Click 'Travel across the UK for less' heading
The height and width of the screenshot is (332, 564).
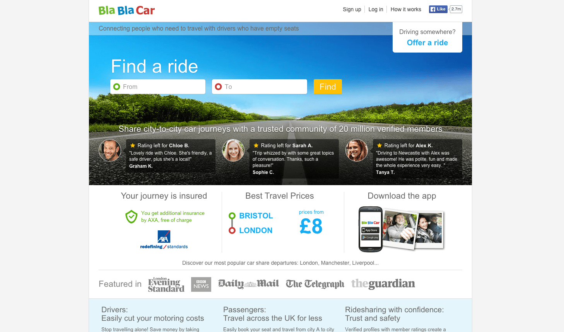click(273, 318)
